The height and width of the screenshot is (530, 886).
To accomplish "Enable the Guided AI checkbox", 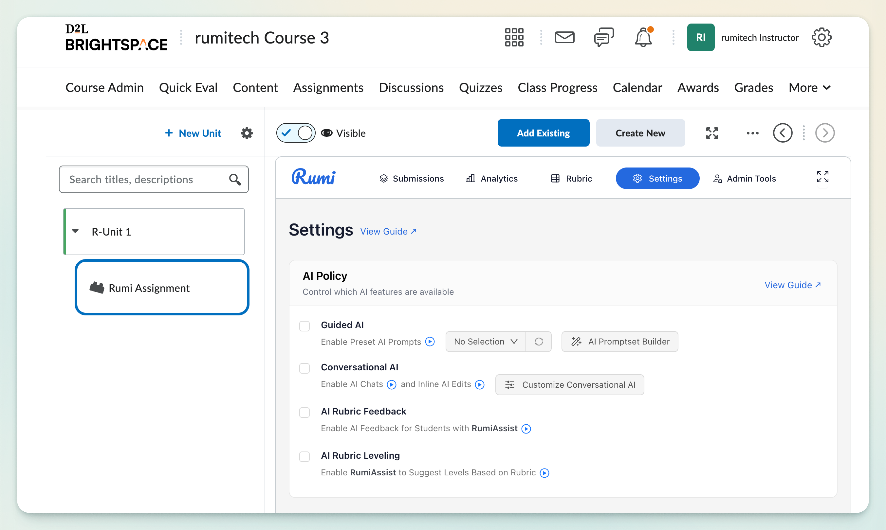I will click(x=305, y=326).
